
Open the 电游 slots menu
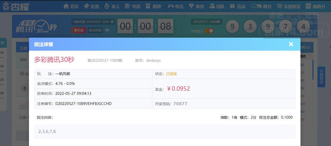[x=133, y=6]
